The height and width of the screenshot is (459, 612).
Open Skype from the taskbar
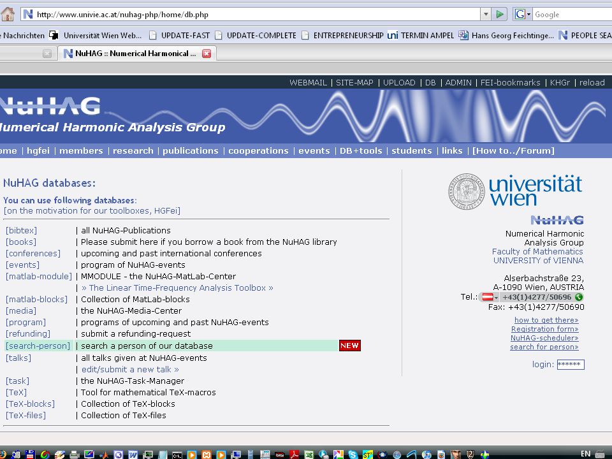click(x=353, y=455)
